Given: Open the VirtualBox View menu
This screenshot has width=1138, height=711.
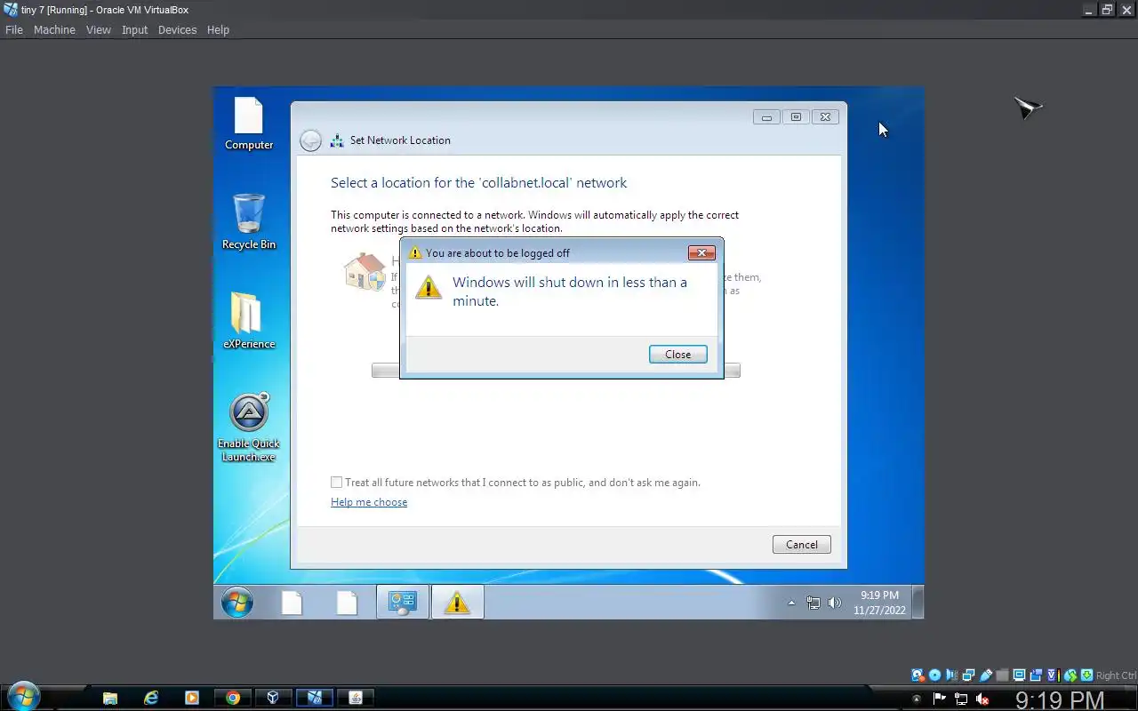Looking at the screenshot, I should [x=99, y=29].
